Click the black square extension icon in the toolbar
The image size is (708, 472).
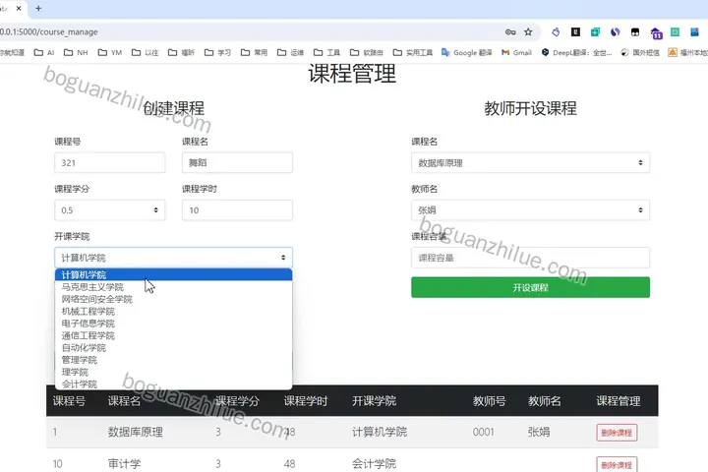coord(575,32)
